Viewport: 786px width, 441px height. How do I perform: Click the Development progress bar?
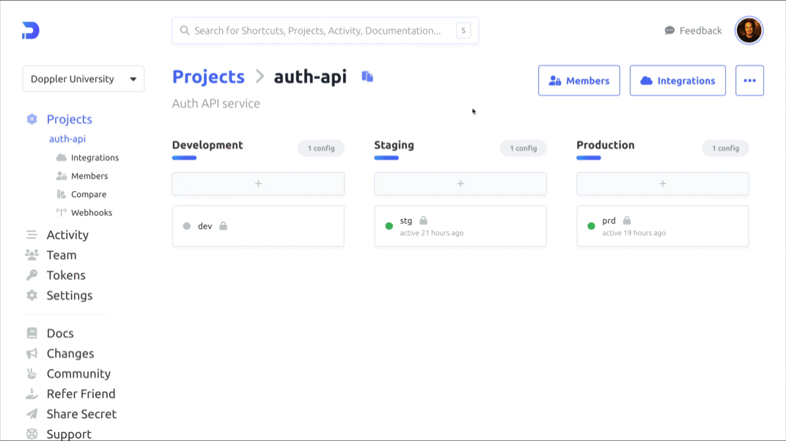pyautogui.click(x=184, y=157)
